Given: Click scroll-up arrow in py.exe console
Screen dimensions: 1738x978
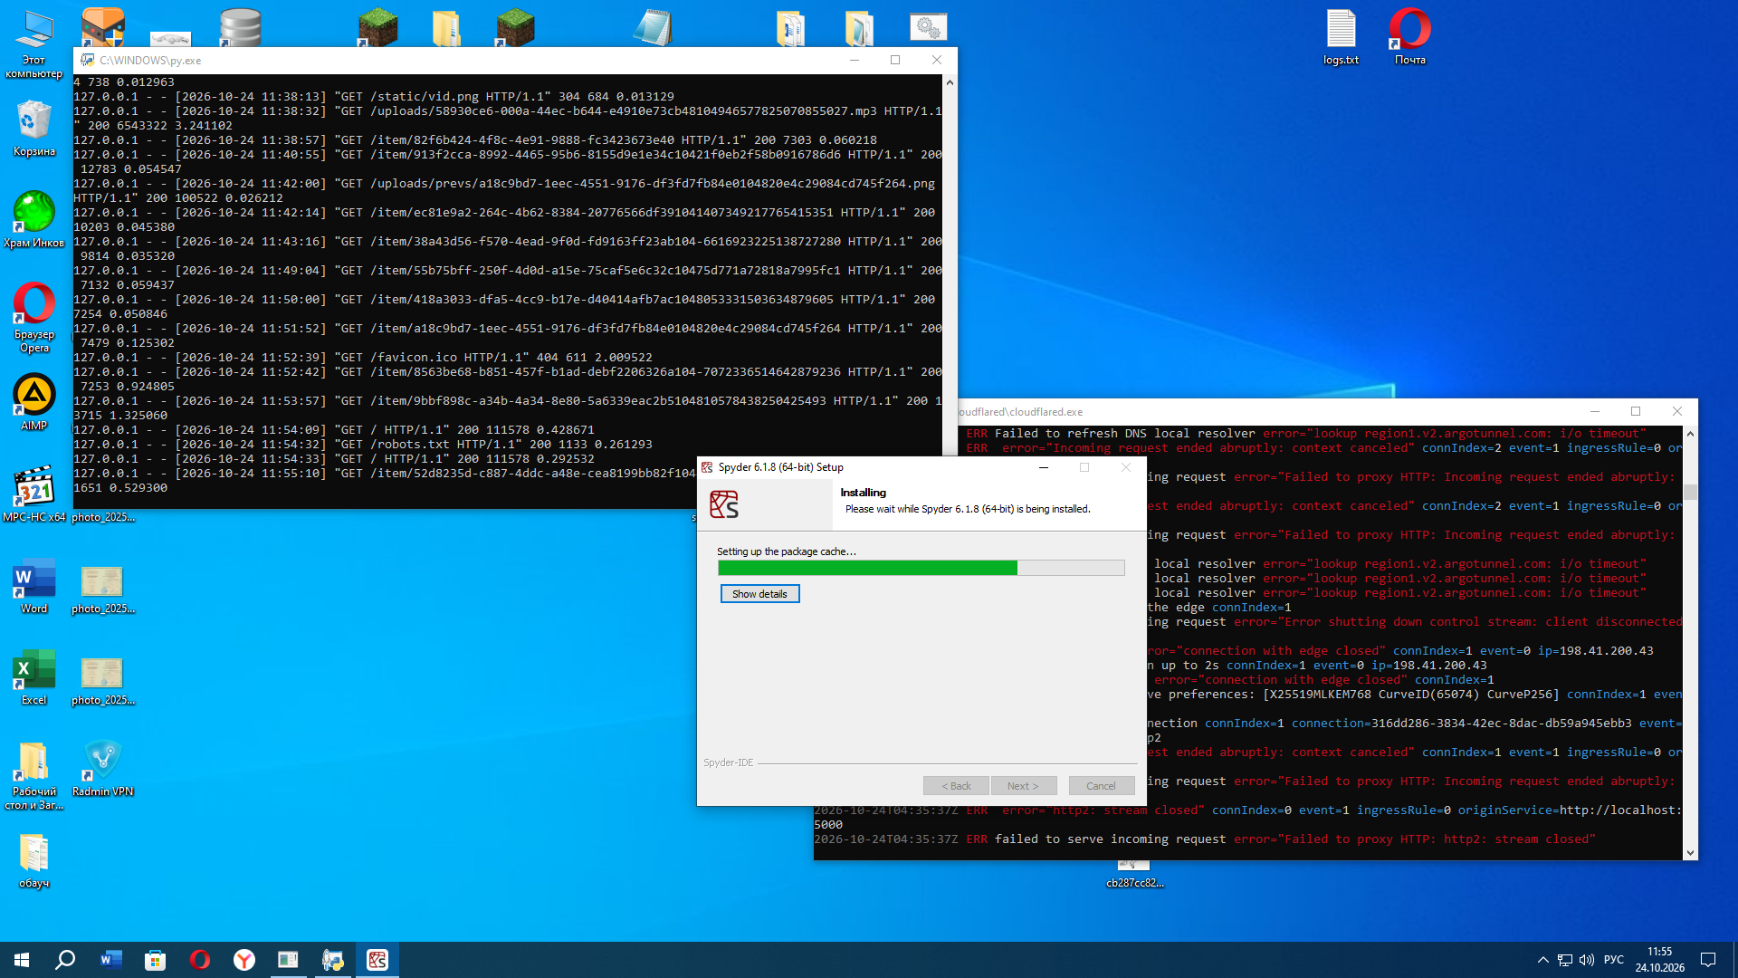Looking at the screenshot, I should click(950, 82).
